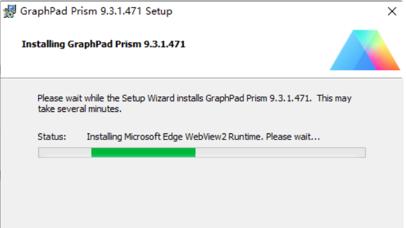Screen dimensions: 406x228
Task: Click the word "Setup" in the title bar
Action: 159,11
